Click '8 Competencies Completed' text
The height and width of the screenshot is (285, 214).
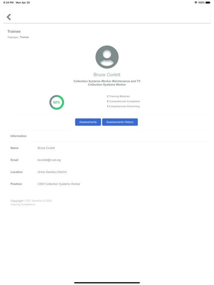[x=123, y=101]
